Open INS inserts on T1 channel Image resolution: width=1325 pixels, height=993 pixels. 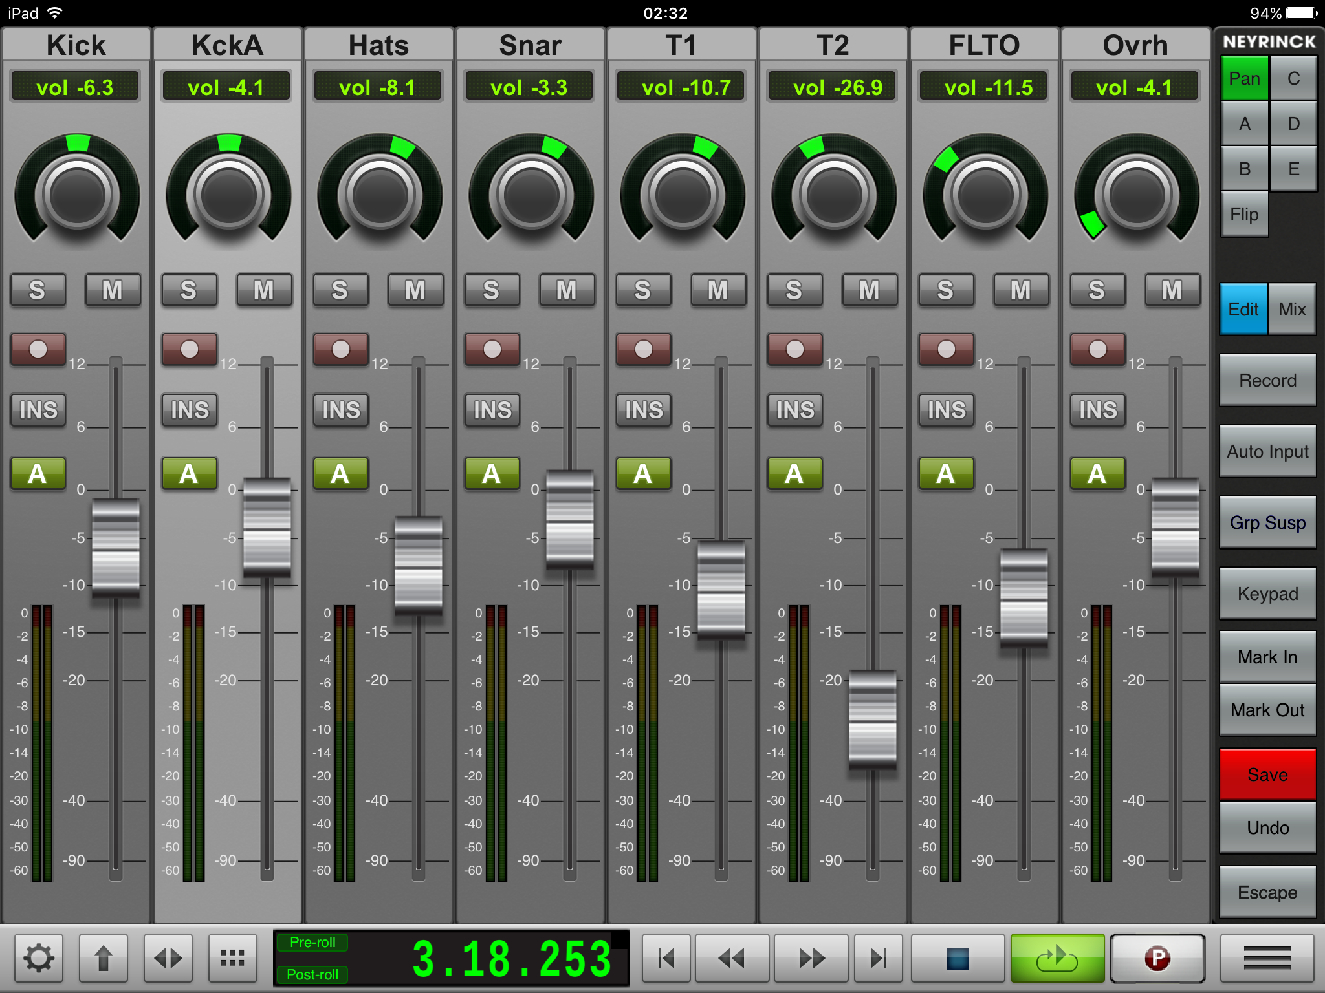coord(644,410)
